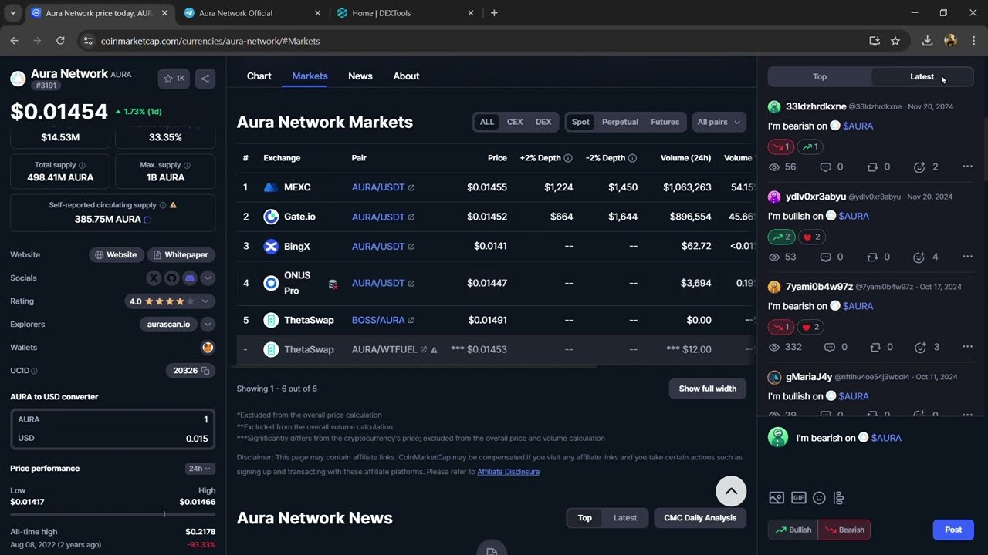Screen dimensions: 988x555
Task: Click repost icon on ydlv0xr3abyu post
Action: (x=872, y=257)
